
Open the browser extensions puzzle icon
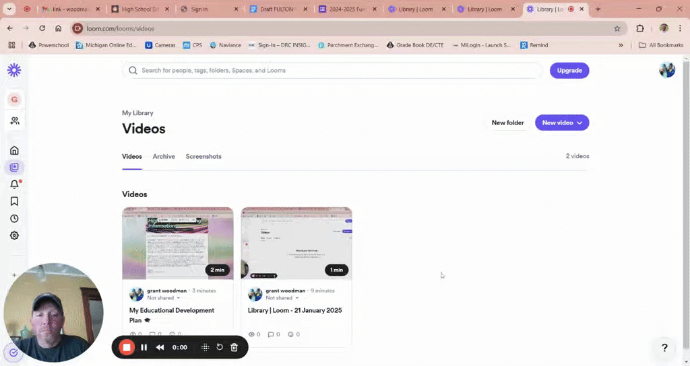(640, 28)
